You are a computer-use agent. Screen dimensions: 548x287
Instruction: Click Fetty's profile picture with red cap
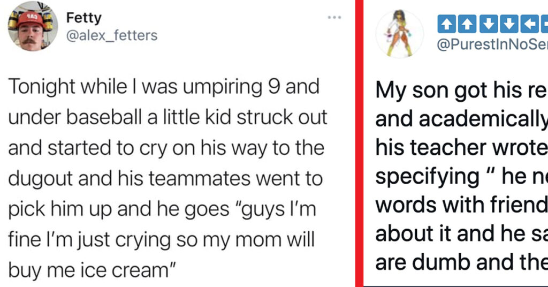(x=33, y=26)
